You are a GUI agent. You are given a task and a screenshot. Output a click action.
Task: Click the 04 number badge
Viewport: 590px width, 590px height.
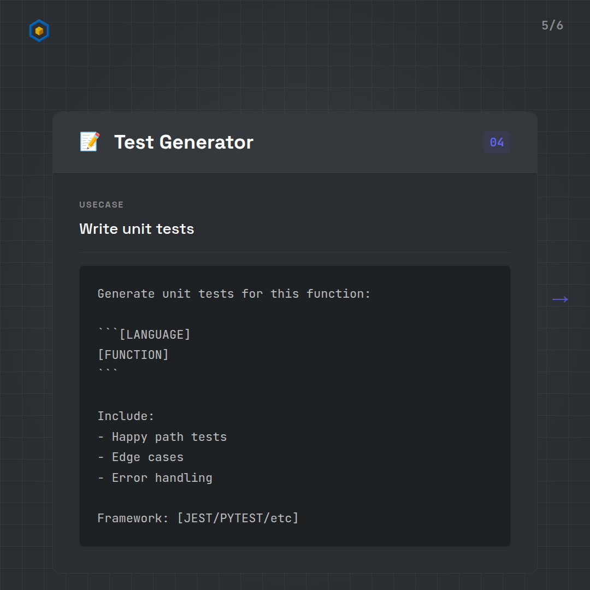tap(497, 143)
